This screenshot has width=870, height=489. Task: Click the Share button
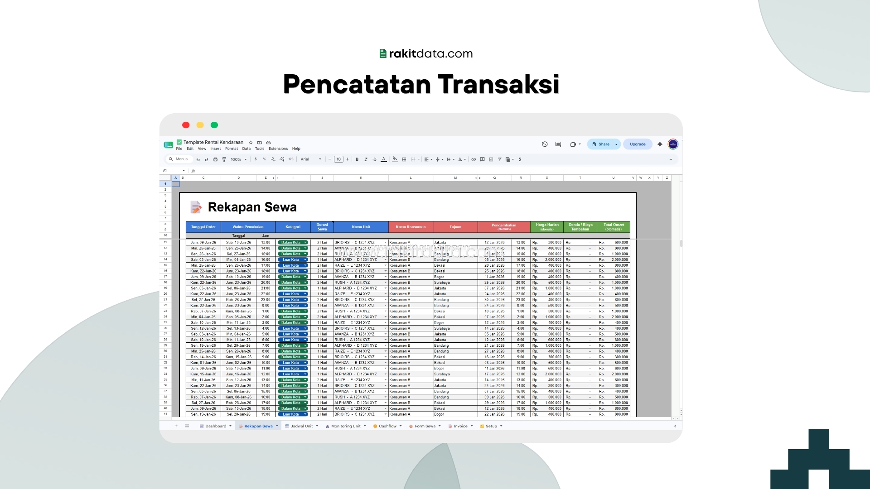tap(600, 144)
